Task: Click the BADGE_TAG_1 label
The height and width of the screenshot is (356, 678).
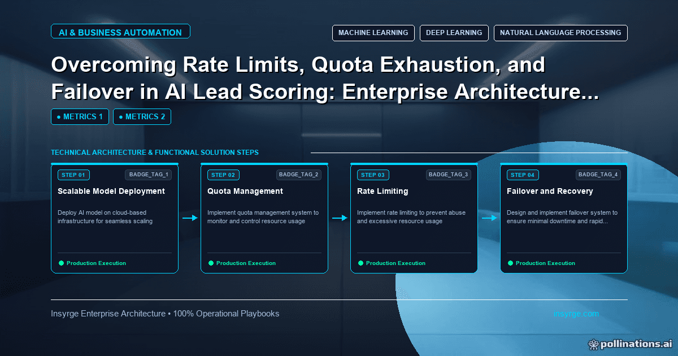Action: tap(149, 175)
